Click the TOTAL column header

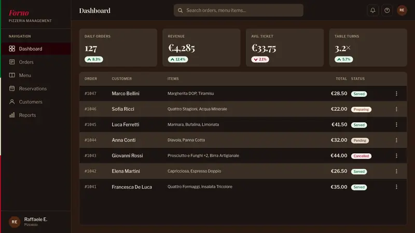coord(341,79)
